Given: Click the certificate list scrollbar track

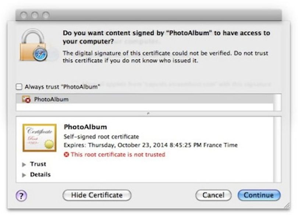Looking at the screenshot, I should (x=277, y=102).
